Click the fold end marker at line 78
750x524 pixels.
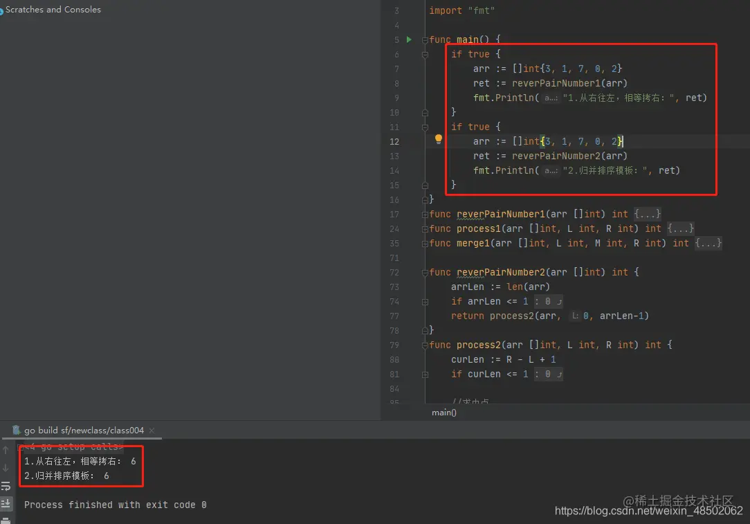click(x=425, y=331)
